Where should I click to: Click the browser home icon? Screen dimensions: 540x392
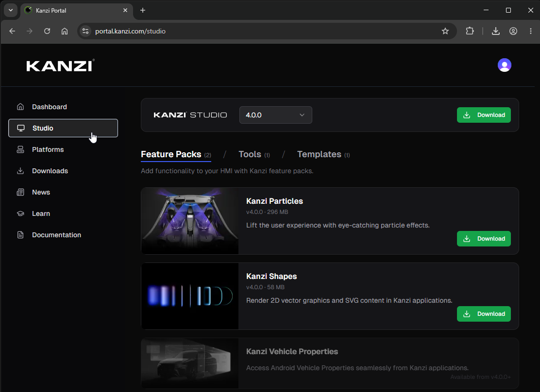click(x=65, y=31)
